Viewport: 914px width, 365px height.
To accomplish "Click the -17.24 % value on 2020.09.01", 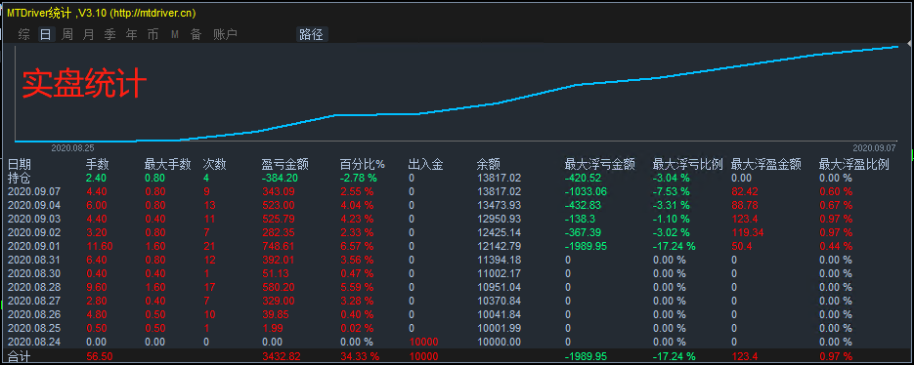I will (674, 246).
